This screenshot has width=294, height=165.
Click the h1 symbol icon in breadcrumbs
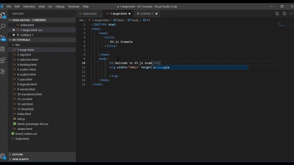coord(144,20)
